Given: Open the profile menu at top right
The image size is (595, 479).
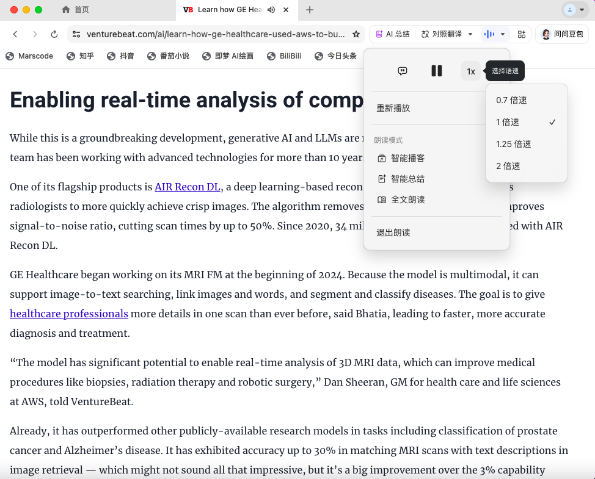Looking at the screenshot, I should point(575,10).
